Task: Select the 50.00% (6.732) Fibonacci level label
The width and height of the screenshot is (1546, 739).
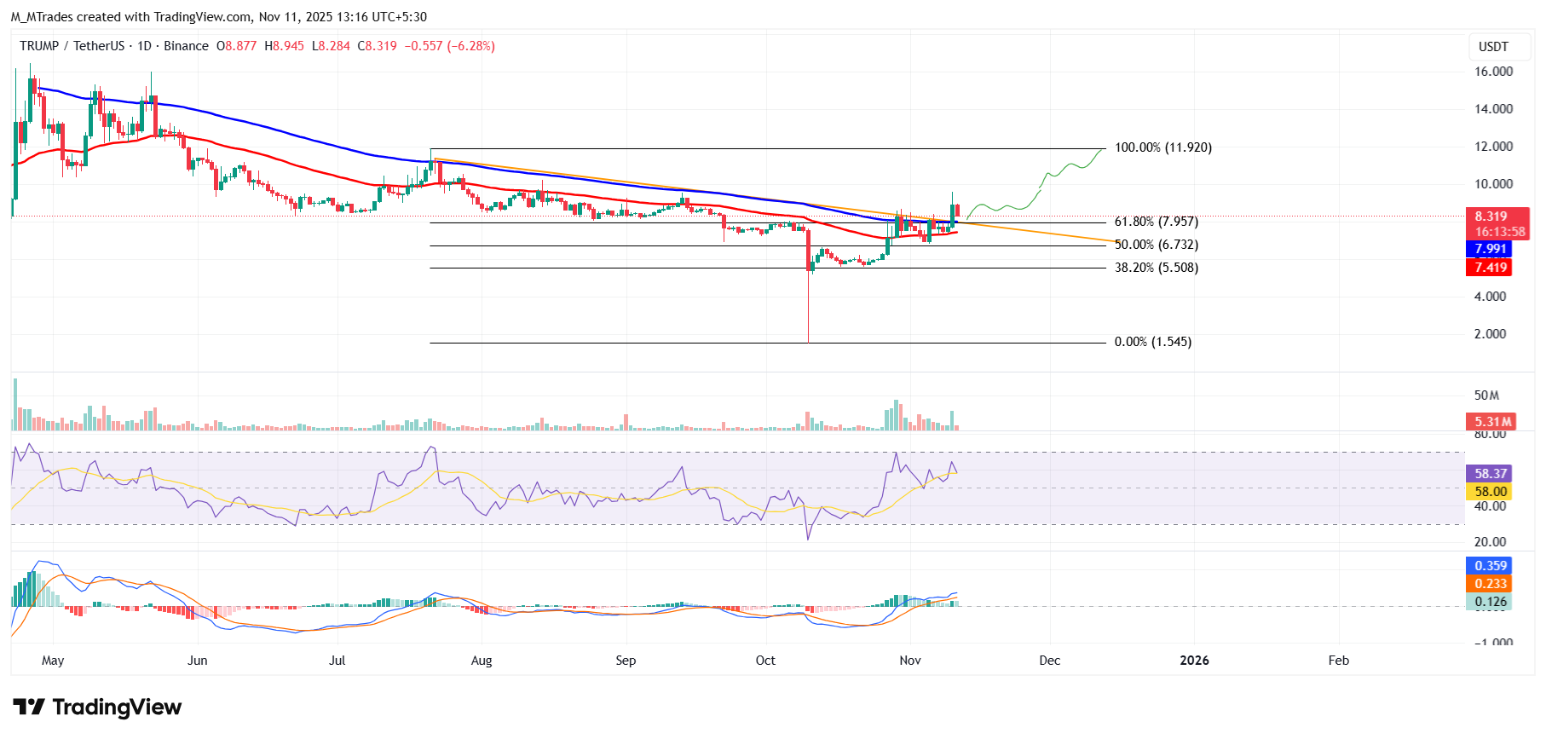Action: point(1156,245)
